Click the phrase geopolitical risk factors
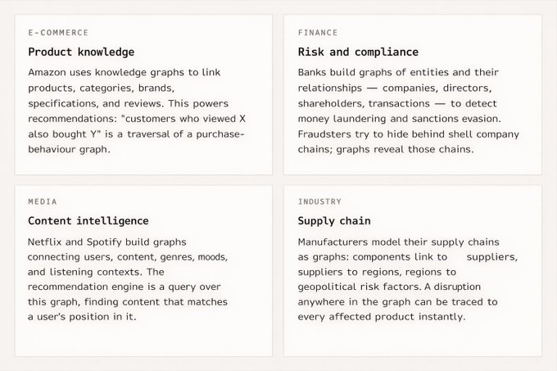 point(360,287)
